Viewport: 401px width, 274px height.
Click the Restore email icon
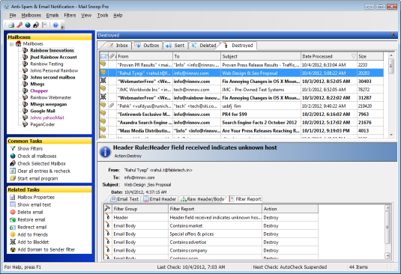(x=13, y=219)
